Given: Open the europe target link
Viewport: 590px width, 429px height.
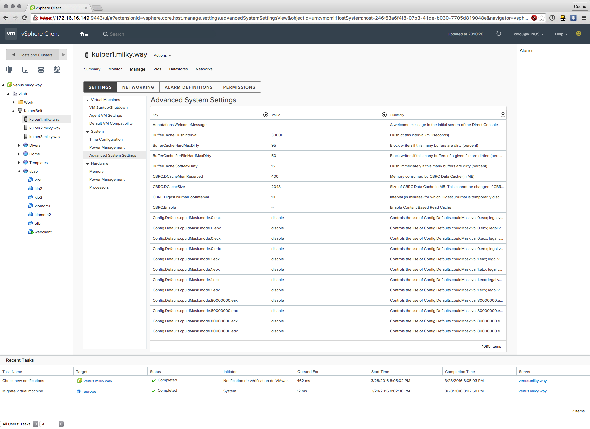Looking at the screenshot, I should pyautogui.click(x=90, y=391).
